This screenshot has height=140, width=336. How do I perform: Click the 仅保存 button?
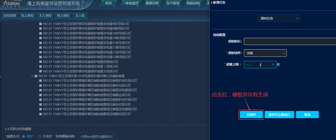click(x=251, y=115)
